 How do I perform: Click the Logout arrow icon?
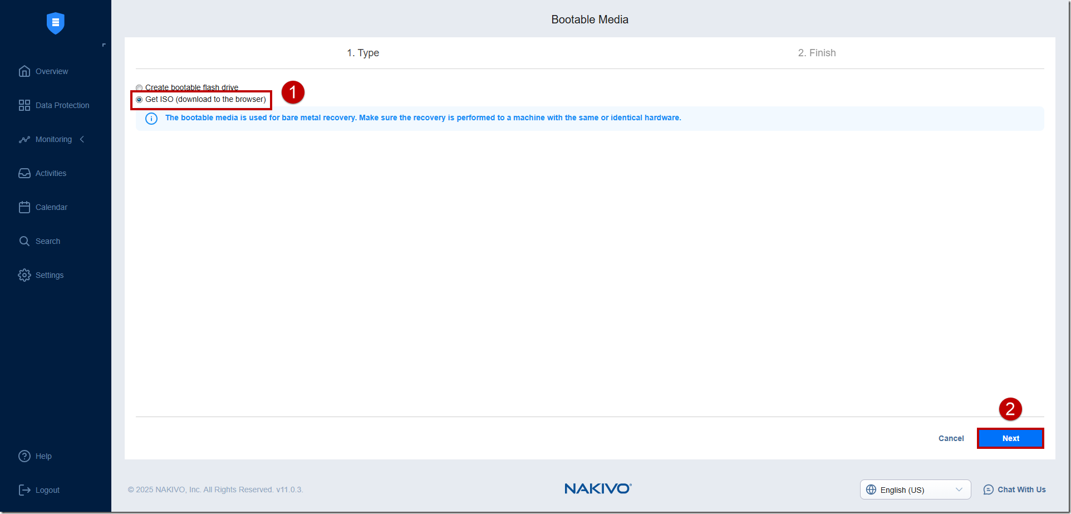tap(24, 490)
